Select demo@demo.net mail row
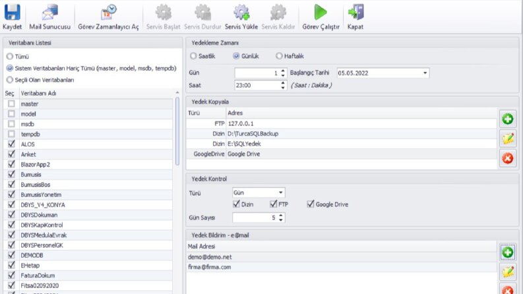 342,257
